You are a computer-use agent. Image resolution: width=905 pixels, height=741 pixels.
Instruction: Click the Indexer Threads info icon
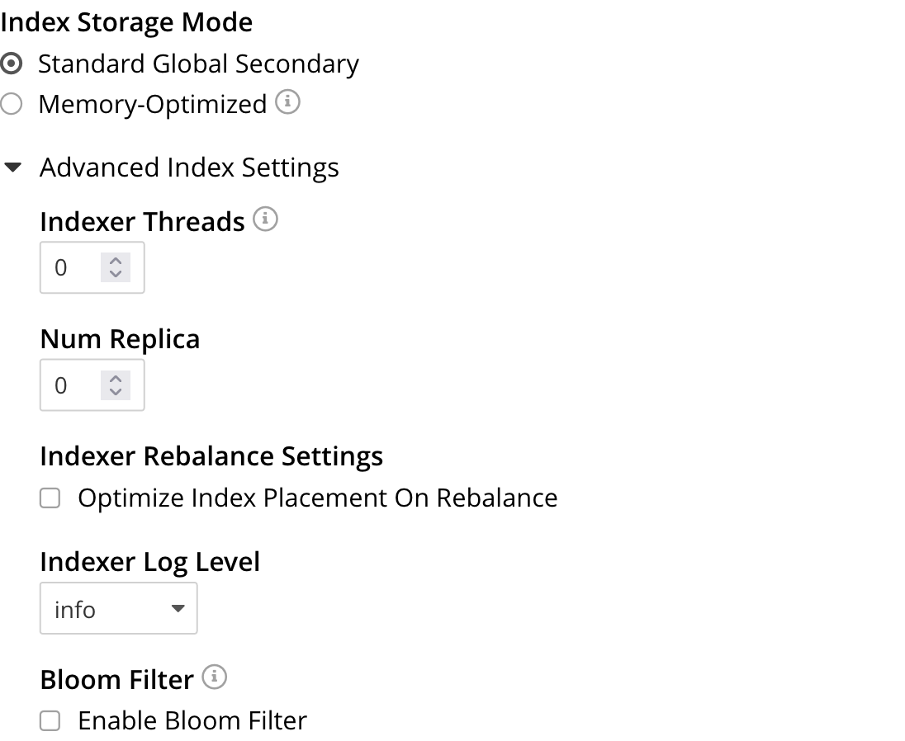265,219
